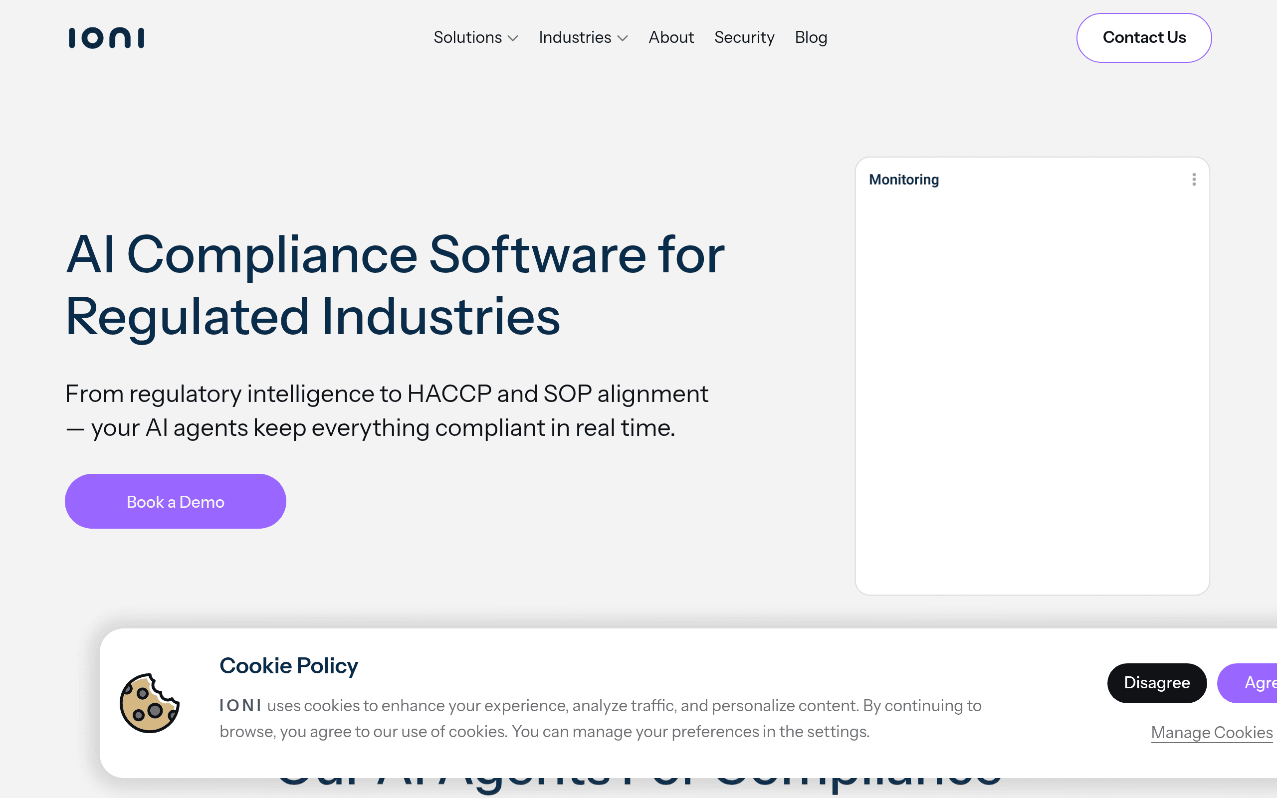Image resolution: width=1277 pixels, height=798 pixels.
Task: Click the AI Compliance Software headline
Action: pyautogui.click(x=395, y=285)
